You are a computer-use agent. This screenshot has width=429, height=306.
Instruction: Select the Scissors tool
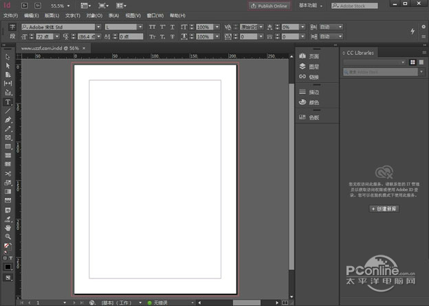click(8, 174)
